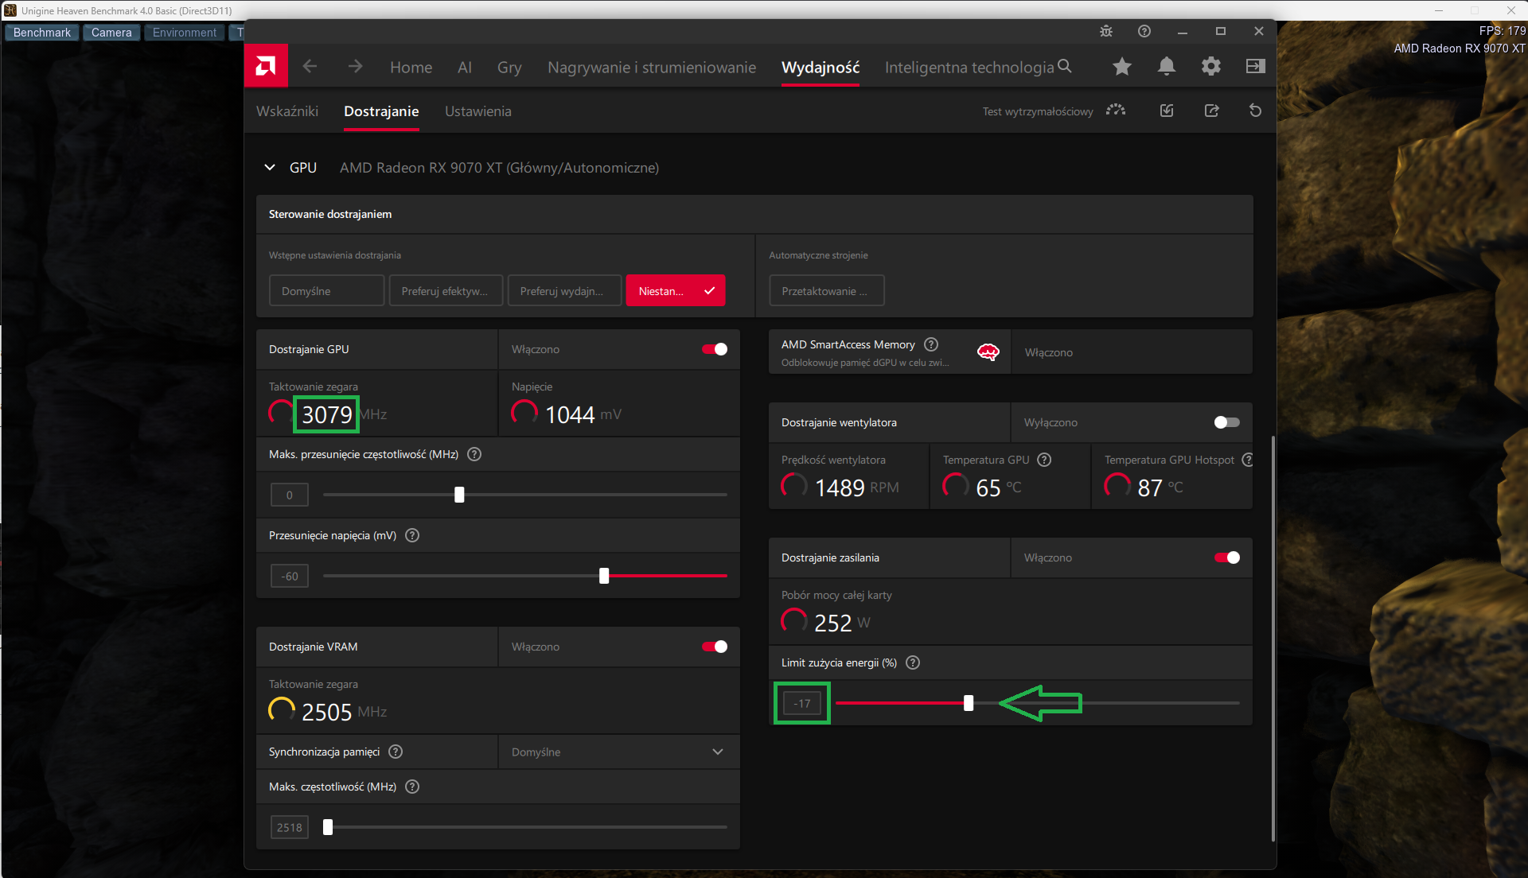The height and width of the screenshot is (878, 1528).
Task: Enable the Dostrajanie wentylatora switch
Action: click(x=1227, y=422)
